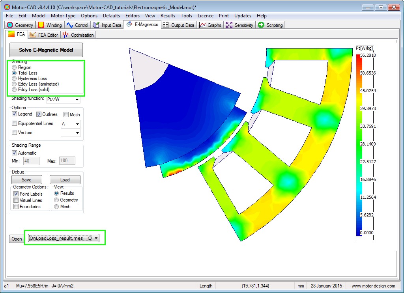Open the Shading function dropdown
The height and width of the screenshot is (293, 404).
tap(77, 100)
